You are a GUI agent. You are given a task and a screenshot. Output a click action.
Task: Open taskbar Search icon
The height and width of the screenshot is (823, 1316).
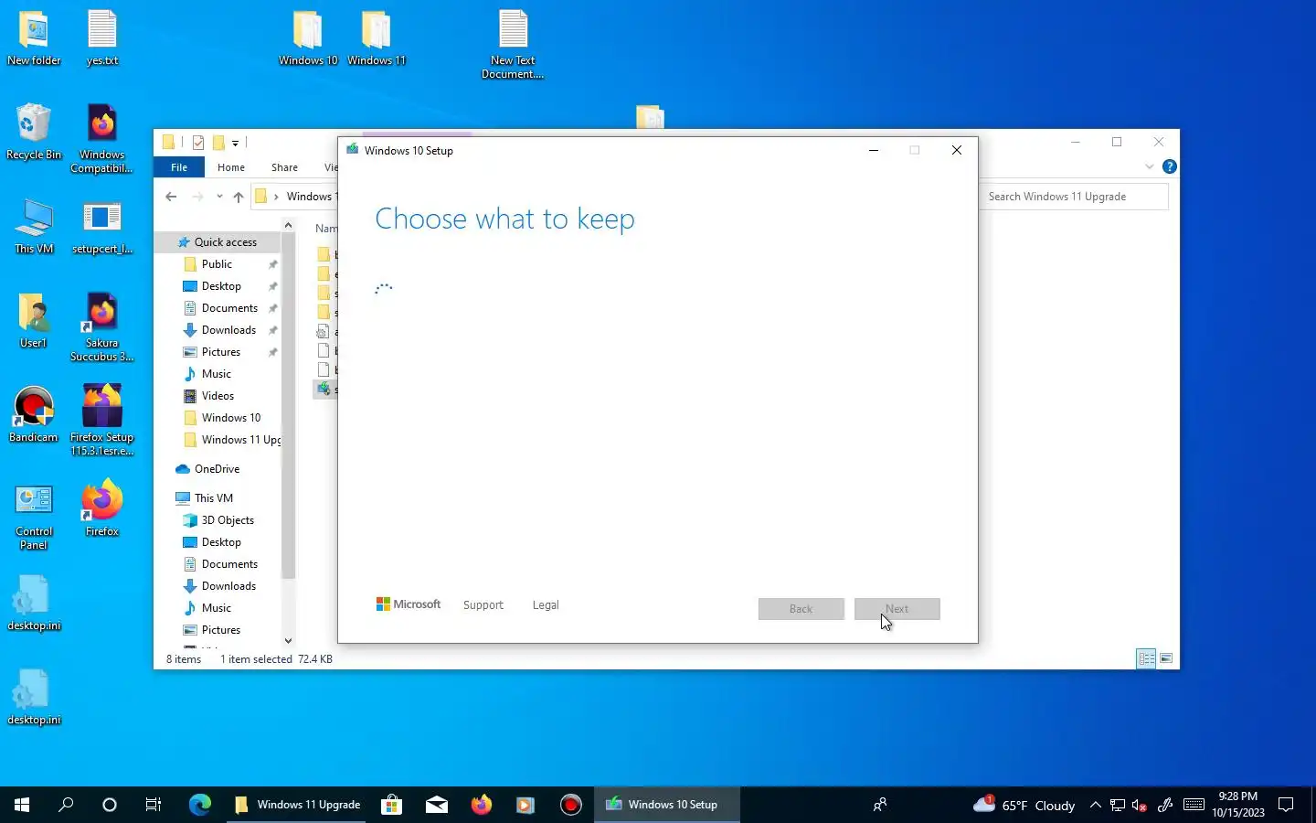(66, 805)
